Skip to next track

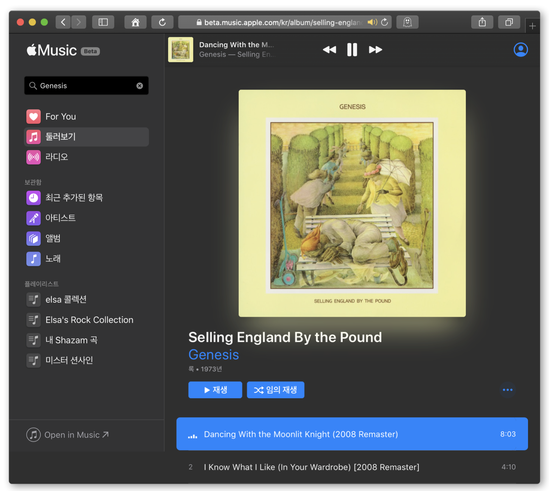point(375,50)
